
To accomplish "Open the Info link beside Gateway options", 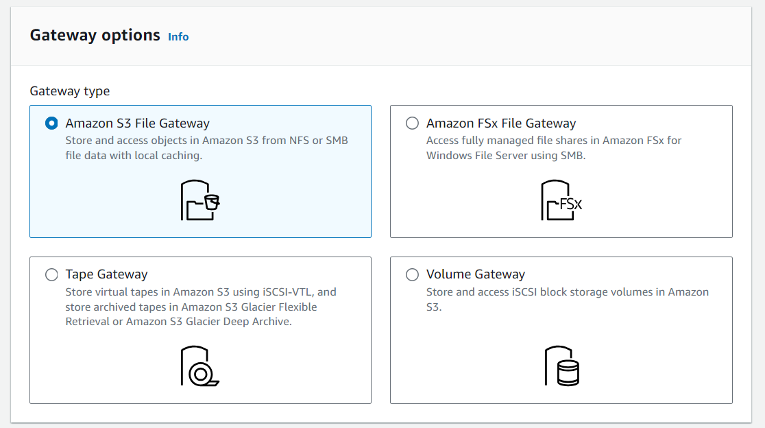I will coord(178,36).
